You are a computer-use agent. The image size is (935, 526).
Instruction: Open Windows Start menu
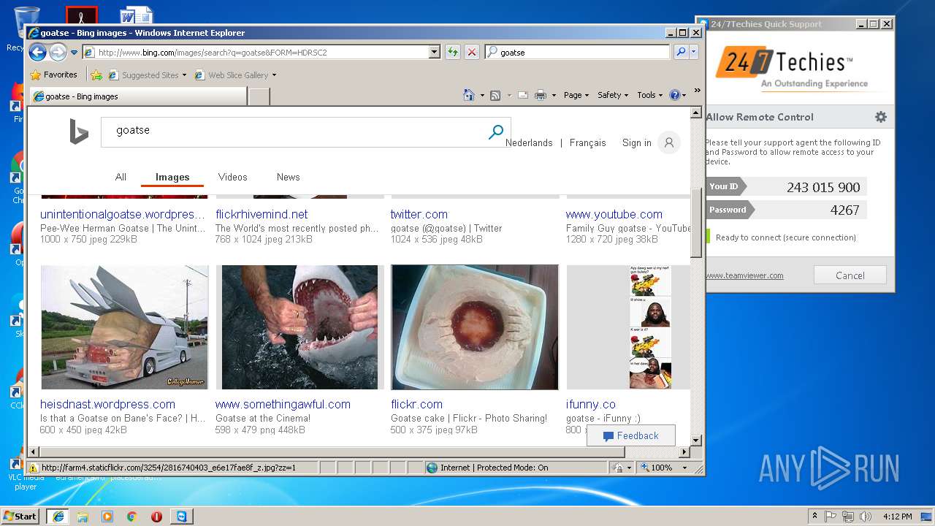[20, 516]
